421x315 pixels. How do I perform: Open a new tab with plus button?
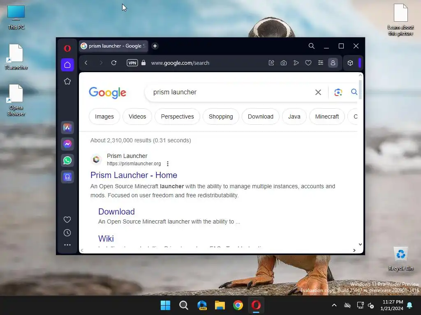point(155,46)
